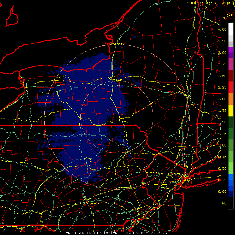
Task: Click the dark red 2.50 color swatch
Action: [231, 76]
